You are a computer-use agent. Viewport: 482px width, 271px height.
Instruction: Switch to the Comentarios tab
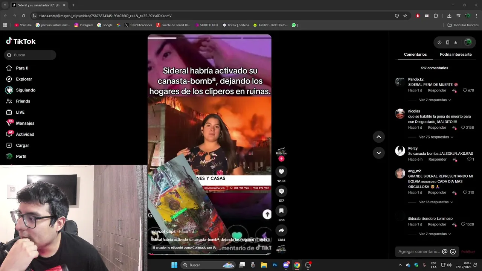415,55
